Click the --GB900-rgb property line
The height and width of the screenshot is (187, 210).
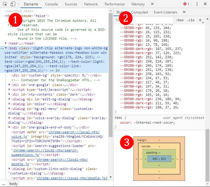tap(144, 44)
